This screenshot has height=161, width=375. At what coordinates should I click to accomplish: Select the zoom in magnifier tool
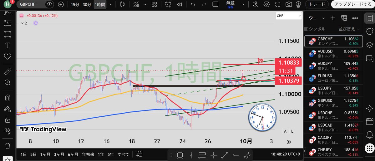pos(8,82)
